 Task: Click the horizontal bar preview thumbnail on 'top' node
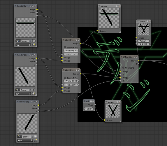pyautogui.click(x=25, y=27)
